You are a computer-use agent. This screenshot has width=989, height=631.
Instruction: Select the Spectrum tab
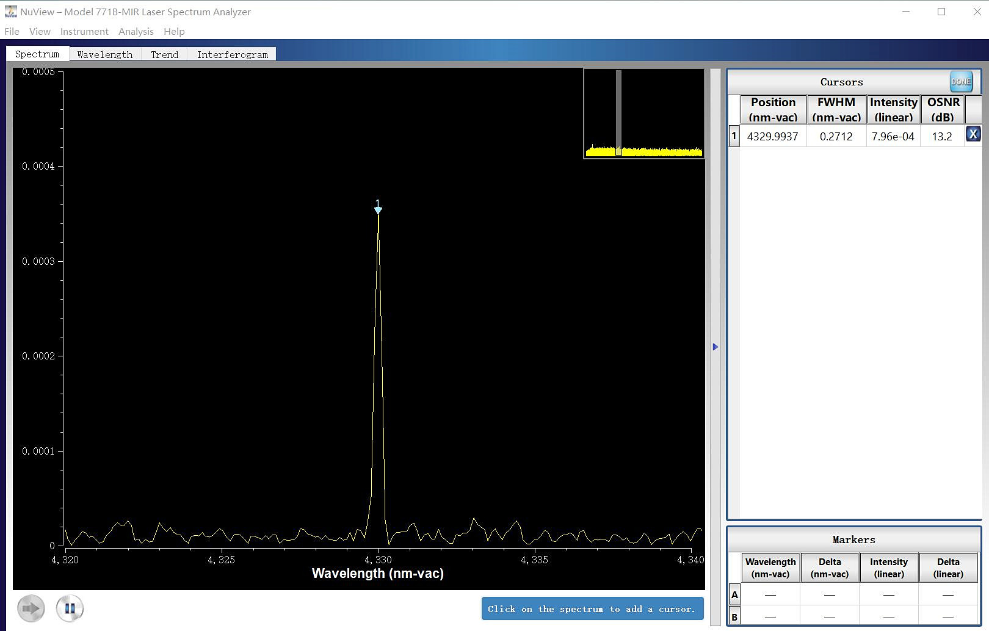[x=37, y=54]
